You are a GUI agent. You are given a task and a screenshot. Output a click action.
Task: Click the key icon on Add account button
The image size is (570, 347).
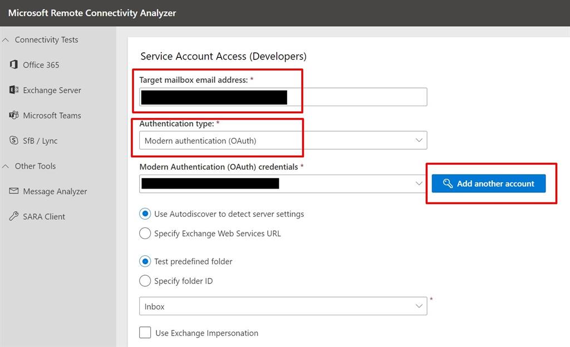point(448,184)
